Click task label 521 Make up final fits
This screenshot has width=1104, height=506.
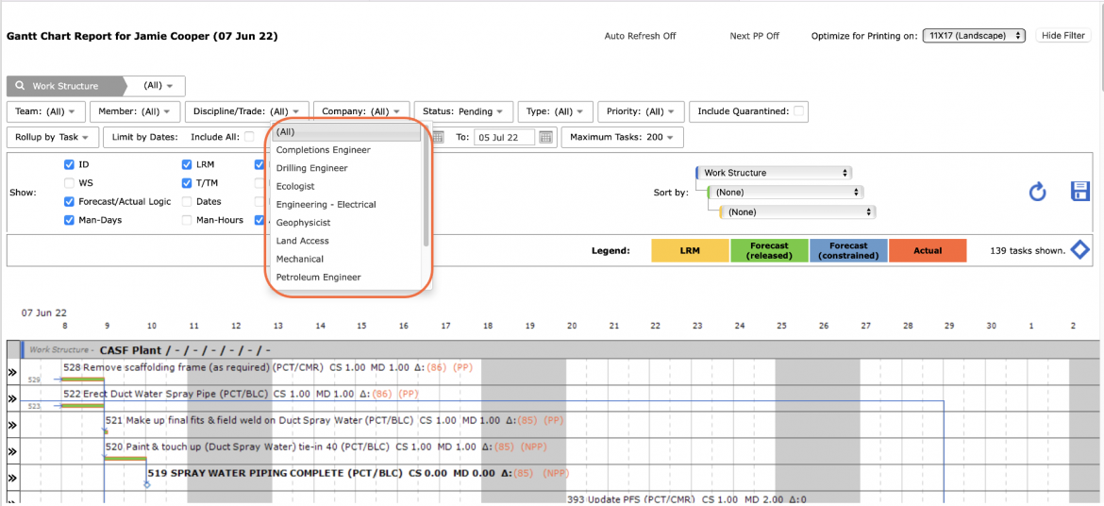click(334, 421)
